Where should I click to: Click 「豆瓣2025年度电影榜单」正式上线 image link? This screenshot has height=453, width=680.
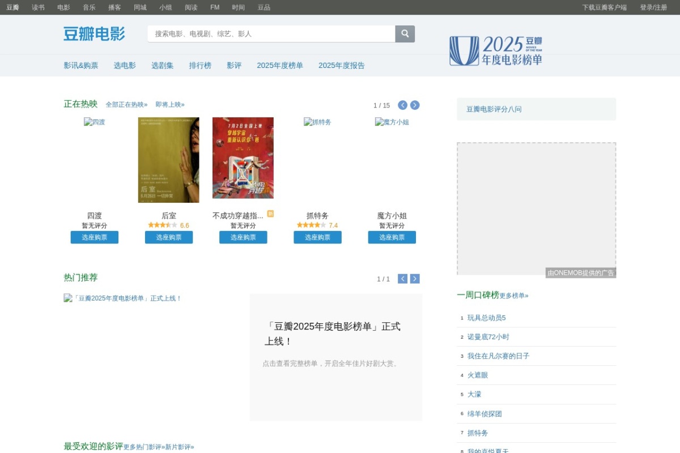pyautogui.click(x=123, y=298)
